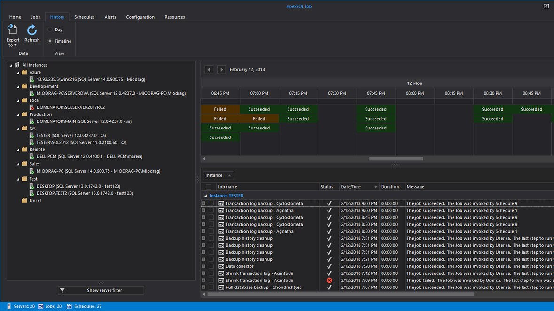
Task: Click the server icon next to TESTER
Action: (31, 135)
